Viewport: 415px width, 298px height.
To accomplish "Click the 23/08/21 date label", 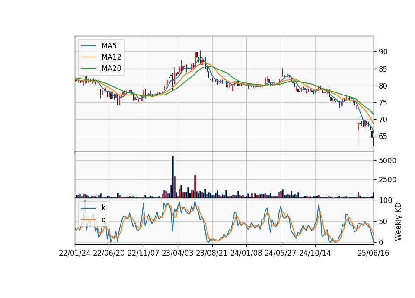I will tap(212, 253).
